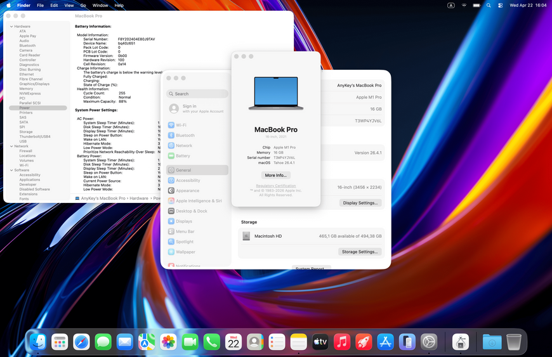This screenshot has height=357, width=552.
Task: Click the Search field in System Settings
Action: coord(197,94)
